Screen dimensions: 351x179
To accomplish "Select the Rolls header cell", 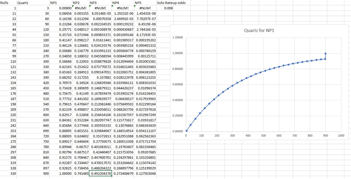I will (x=8, y=3).
